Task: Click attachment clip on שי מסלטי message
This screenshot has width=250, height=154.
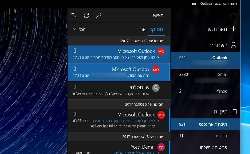Action: (75, 87)
